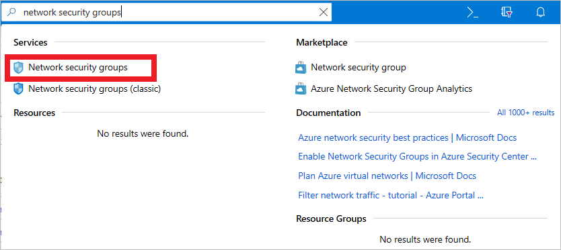The width and height of the screenshot is (561, 250).
Task: Click 'No results were found.' under Resources
Action: (143, 134)
